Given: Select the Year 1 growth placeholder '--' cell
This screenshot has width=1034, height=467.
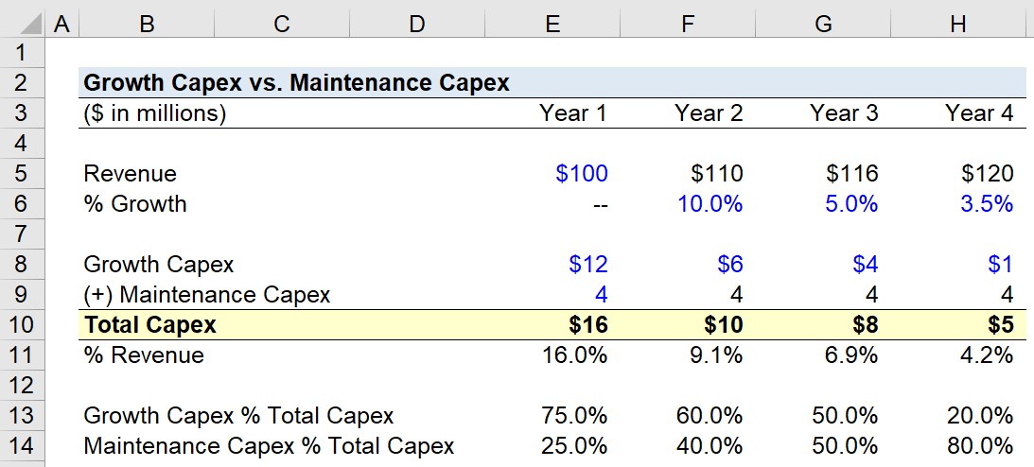Looking at the screenshot, I should 600,205.
